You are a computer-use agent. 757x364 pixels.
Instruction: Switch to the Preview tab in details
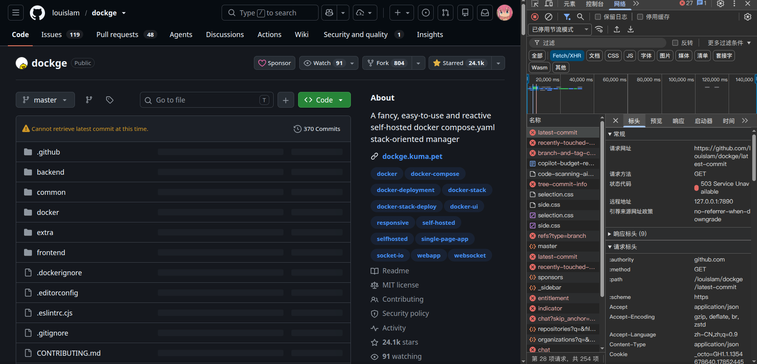click(x=656, y=121)
